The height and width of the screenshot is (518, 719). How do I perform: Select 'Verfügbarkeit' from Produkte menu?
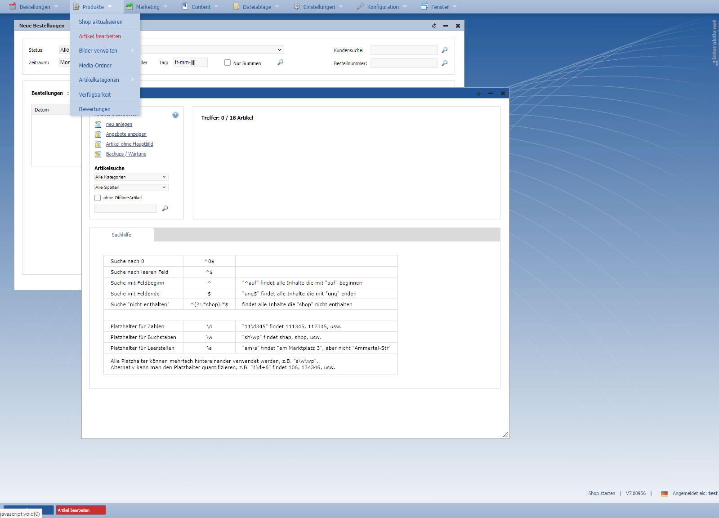[95, 95]
